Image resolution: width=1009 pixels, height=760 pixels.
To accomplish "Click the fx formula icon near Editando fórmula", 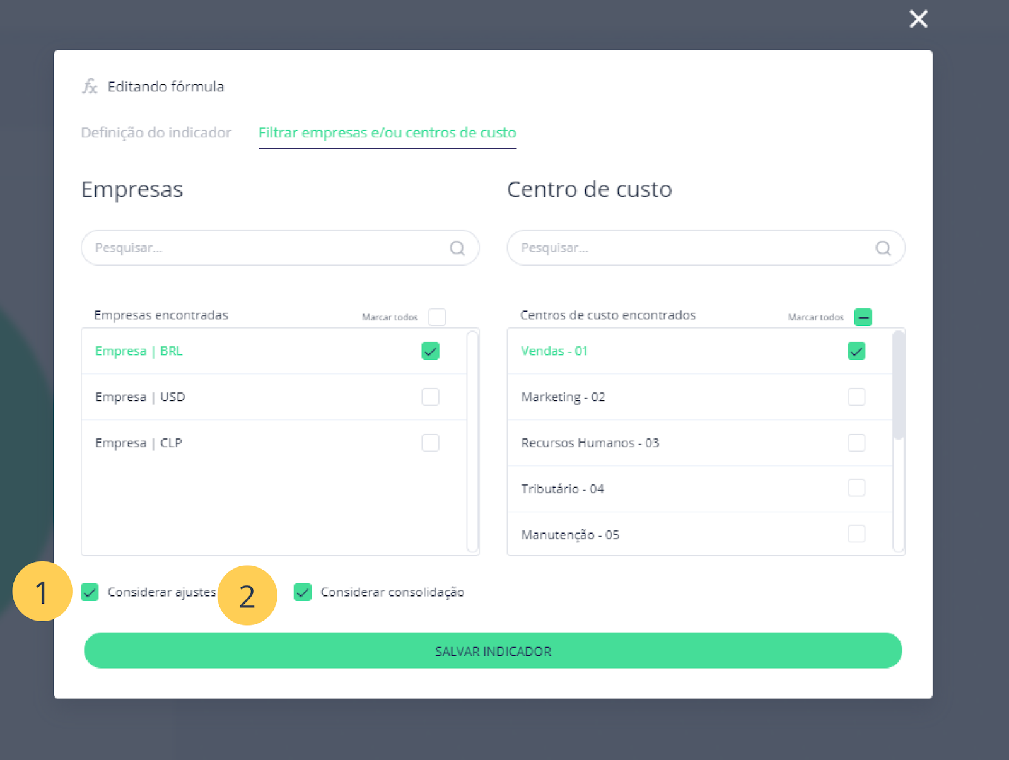I will tap(89, 86).
